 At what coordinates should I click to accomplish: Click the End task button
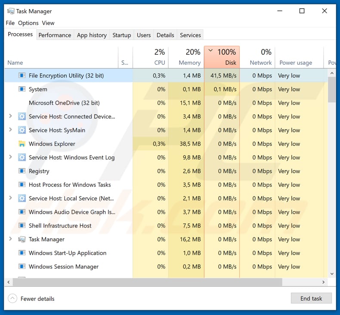click(x=311, y=299)
